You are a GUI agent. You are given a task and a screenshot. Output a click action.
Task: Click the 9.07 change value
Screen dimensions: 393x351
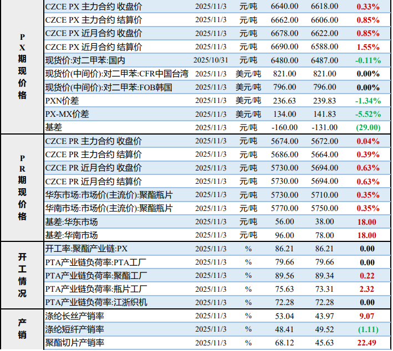pyautogui.click(x=367, y=316)
